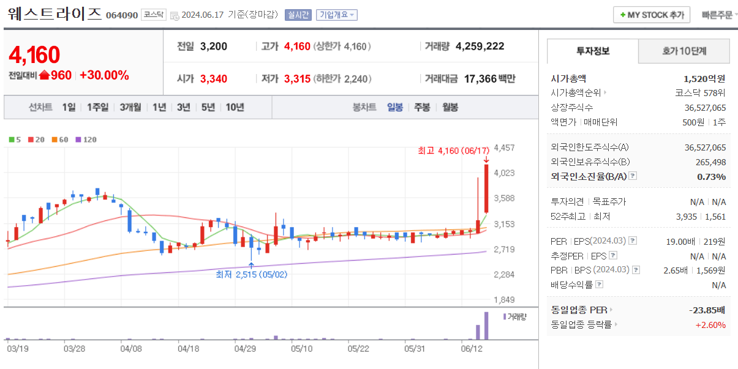The image size is (738, 369).
Task: Show the 주봉 weekly candle chart
Action: click(422, 107)
